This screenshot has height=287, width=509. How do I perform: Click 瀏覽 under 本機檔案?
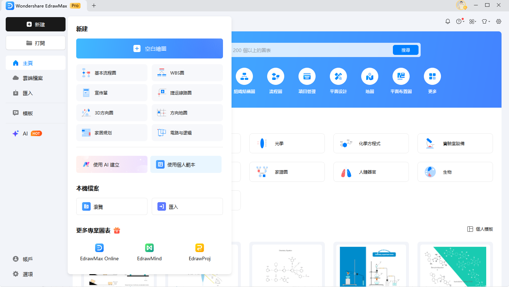[112, 206]
